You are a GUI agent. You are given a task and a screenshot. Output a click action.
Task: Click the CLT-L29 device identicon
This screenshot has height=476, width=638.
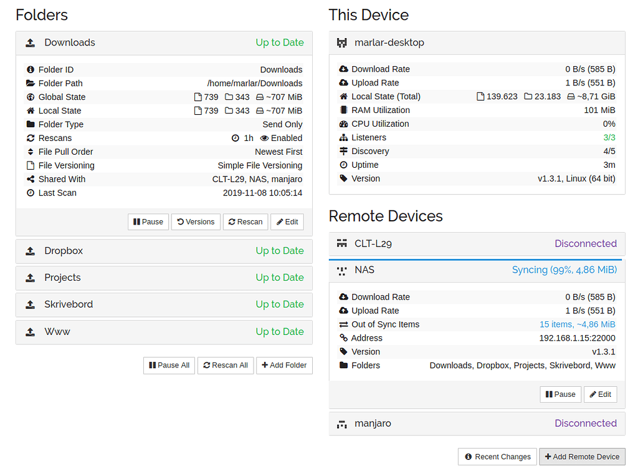(341, 244)
